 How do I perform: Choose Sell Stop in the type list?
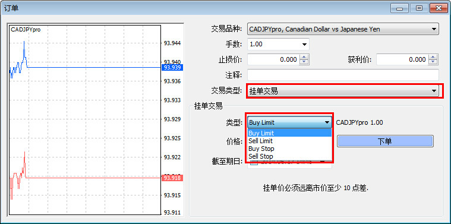(289, 156)
